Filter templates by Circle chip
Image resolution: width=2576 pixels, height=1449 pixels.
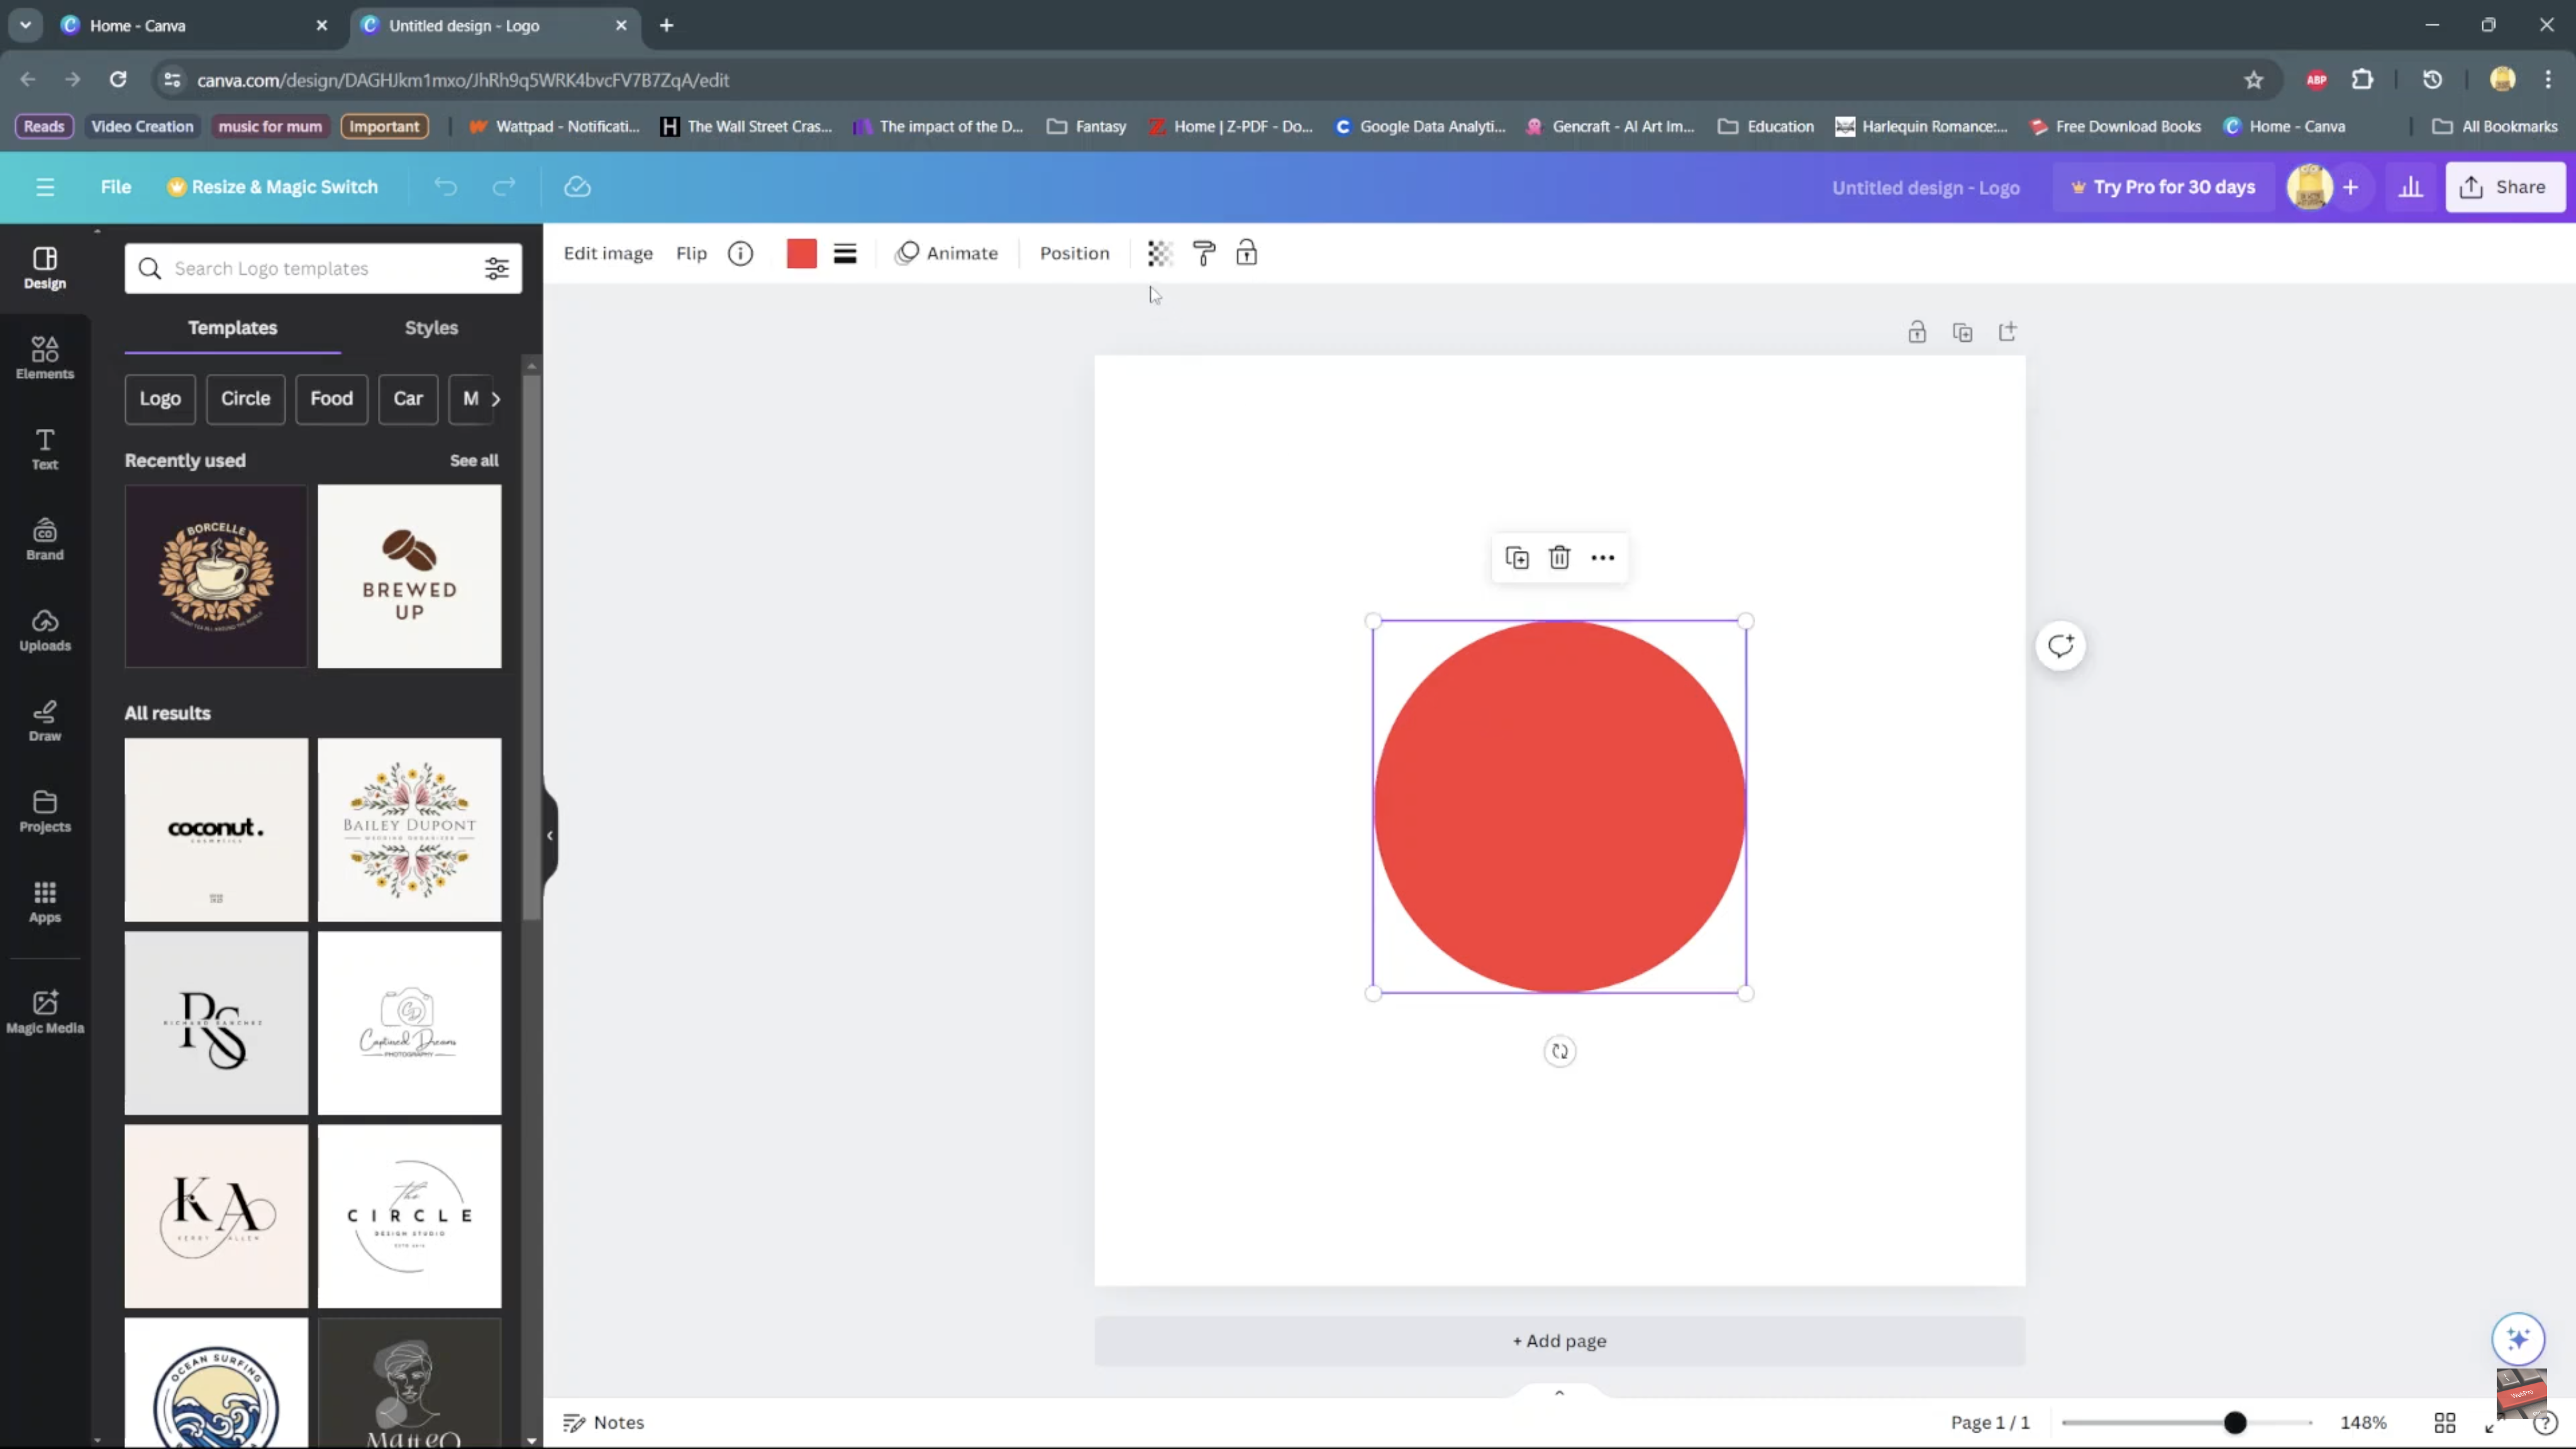[x=245, y=398]
